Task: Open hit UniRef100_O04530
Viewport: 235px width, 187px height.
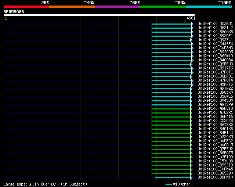Action: 215,100
